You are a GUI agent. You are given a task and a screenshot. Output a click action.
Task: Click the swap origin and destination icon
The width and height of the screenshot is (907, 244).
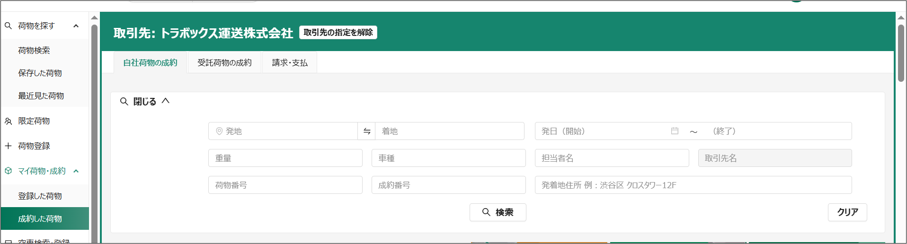coord(367,131)
